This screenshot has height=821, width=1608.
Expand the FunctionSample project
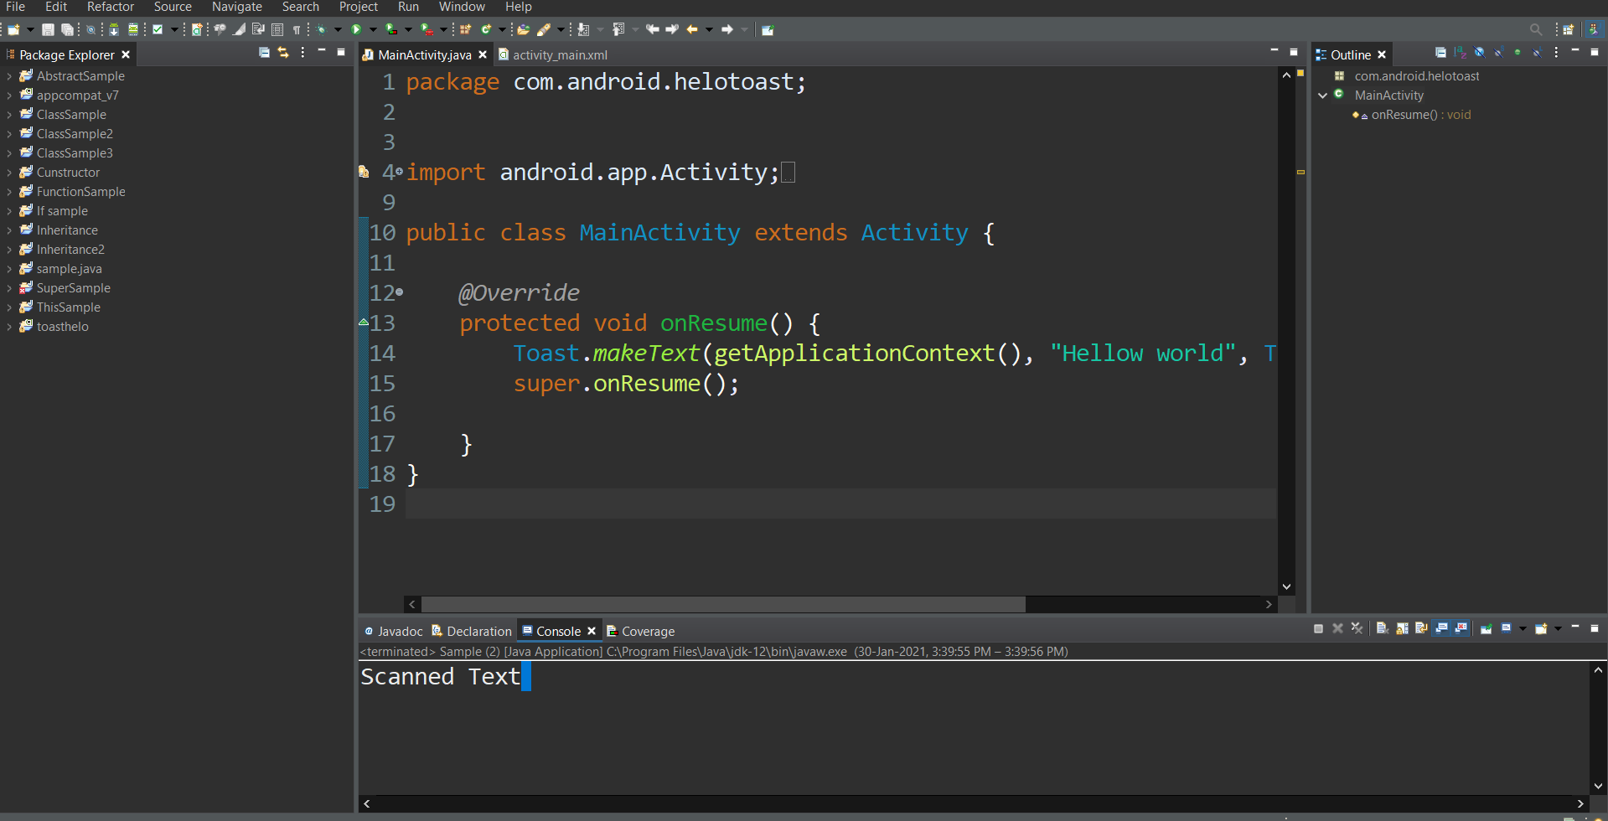(x=9, y=192)
